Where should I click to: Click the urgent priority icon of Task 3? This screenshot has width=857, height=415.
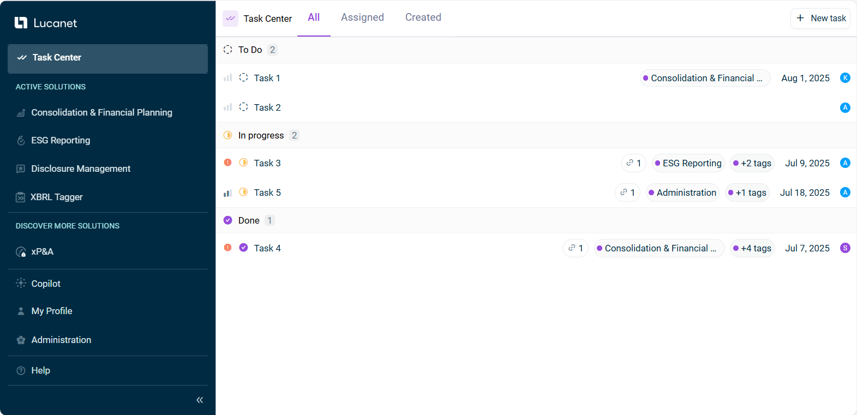(x=228, y=163)
